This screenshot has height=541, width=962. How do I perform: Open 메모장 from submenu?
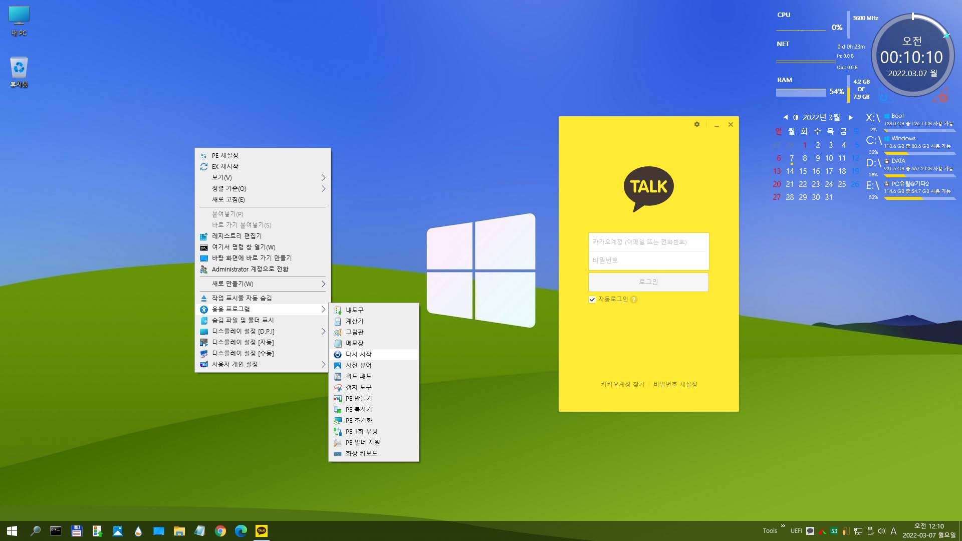[374, 343]
